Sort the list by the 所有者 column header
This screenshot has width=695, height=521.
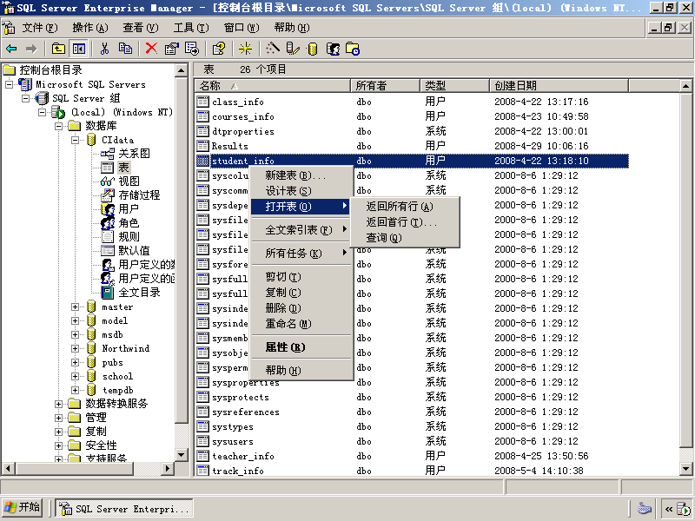click(x=385, y=85)
